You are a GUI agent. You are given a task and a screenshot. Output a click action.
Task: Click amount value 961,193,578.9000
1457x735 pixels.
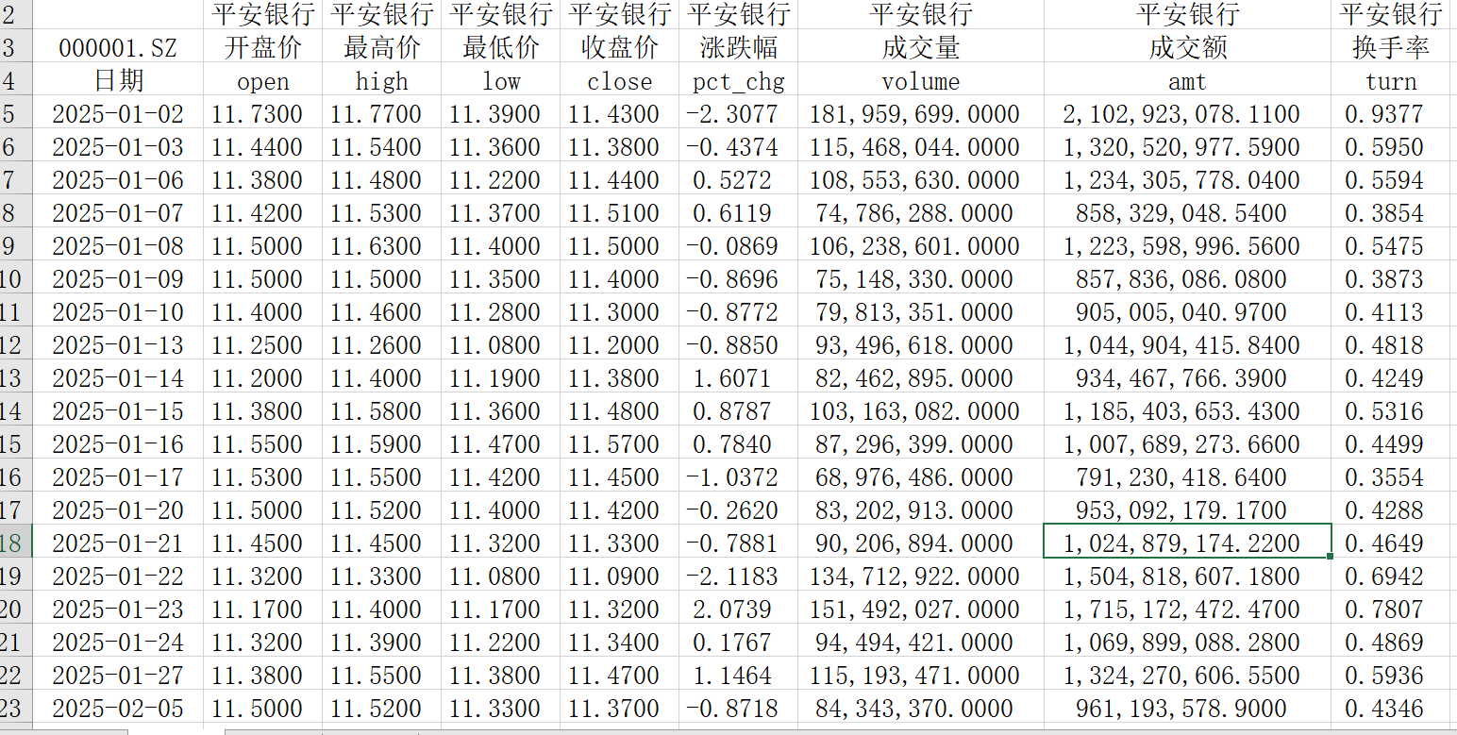(x=1187, y=709)
